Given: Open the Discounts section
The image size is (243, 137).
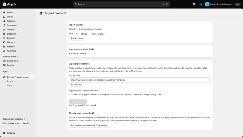Looking at the screenshot, I should [12, 34].
